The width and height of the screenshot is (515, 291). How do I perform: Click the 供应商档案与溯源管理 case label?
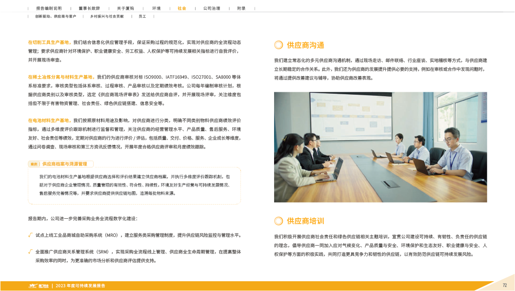[x=64, y=164]
